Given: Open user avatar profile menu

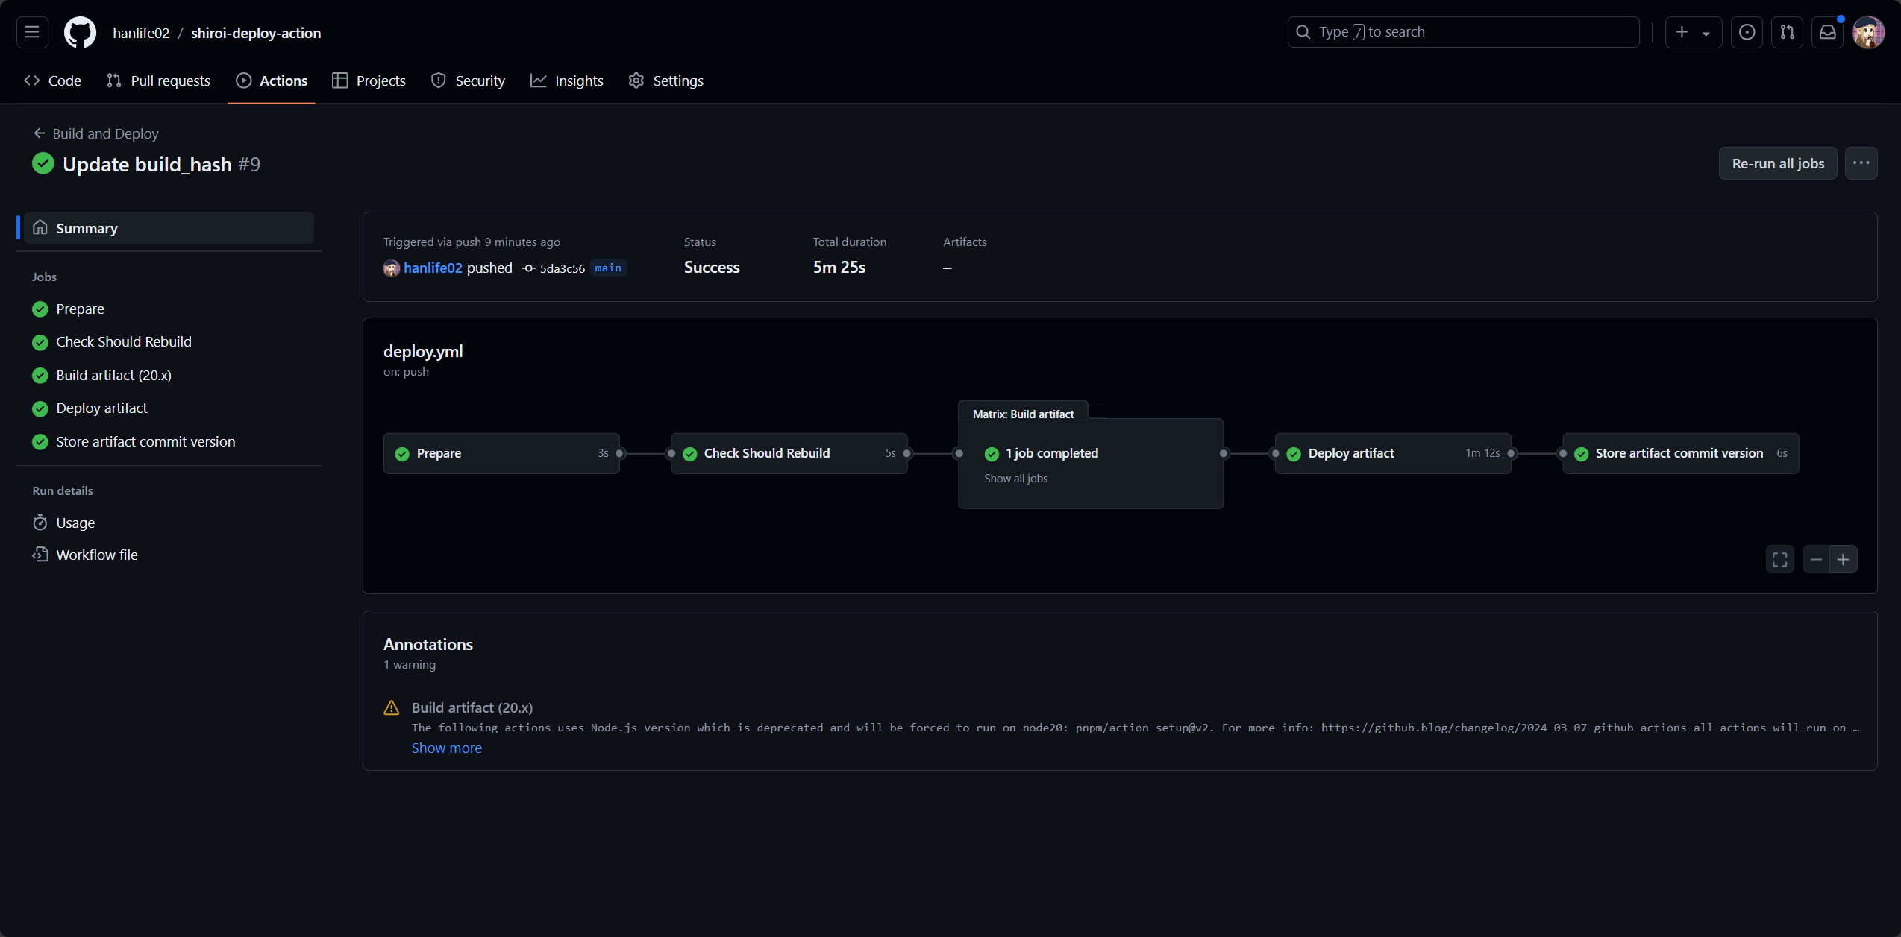Looking at the screenshot, I should coord(1868,32).
